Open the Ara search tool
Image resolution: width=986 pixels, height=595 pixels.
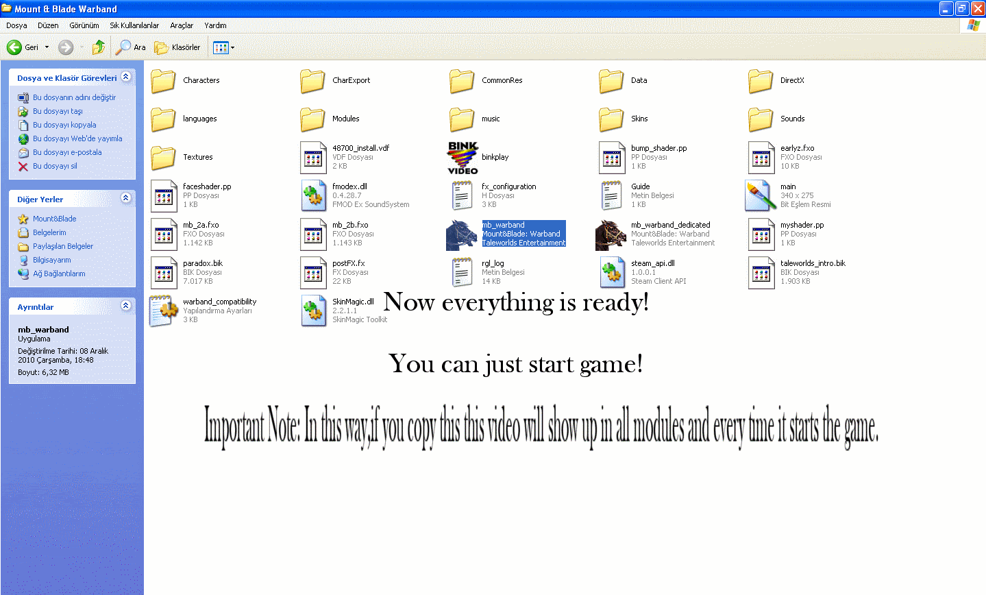(131, 47)
